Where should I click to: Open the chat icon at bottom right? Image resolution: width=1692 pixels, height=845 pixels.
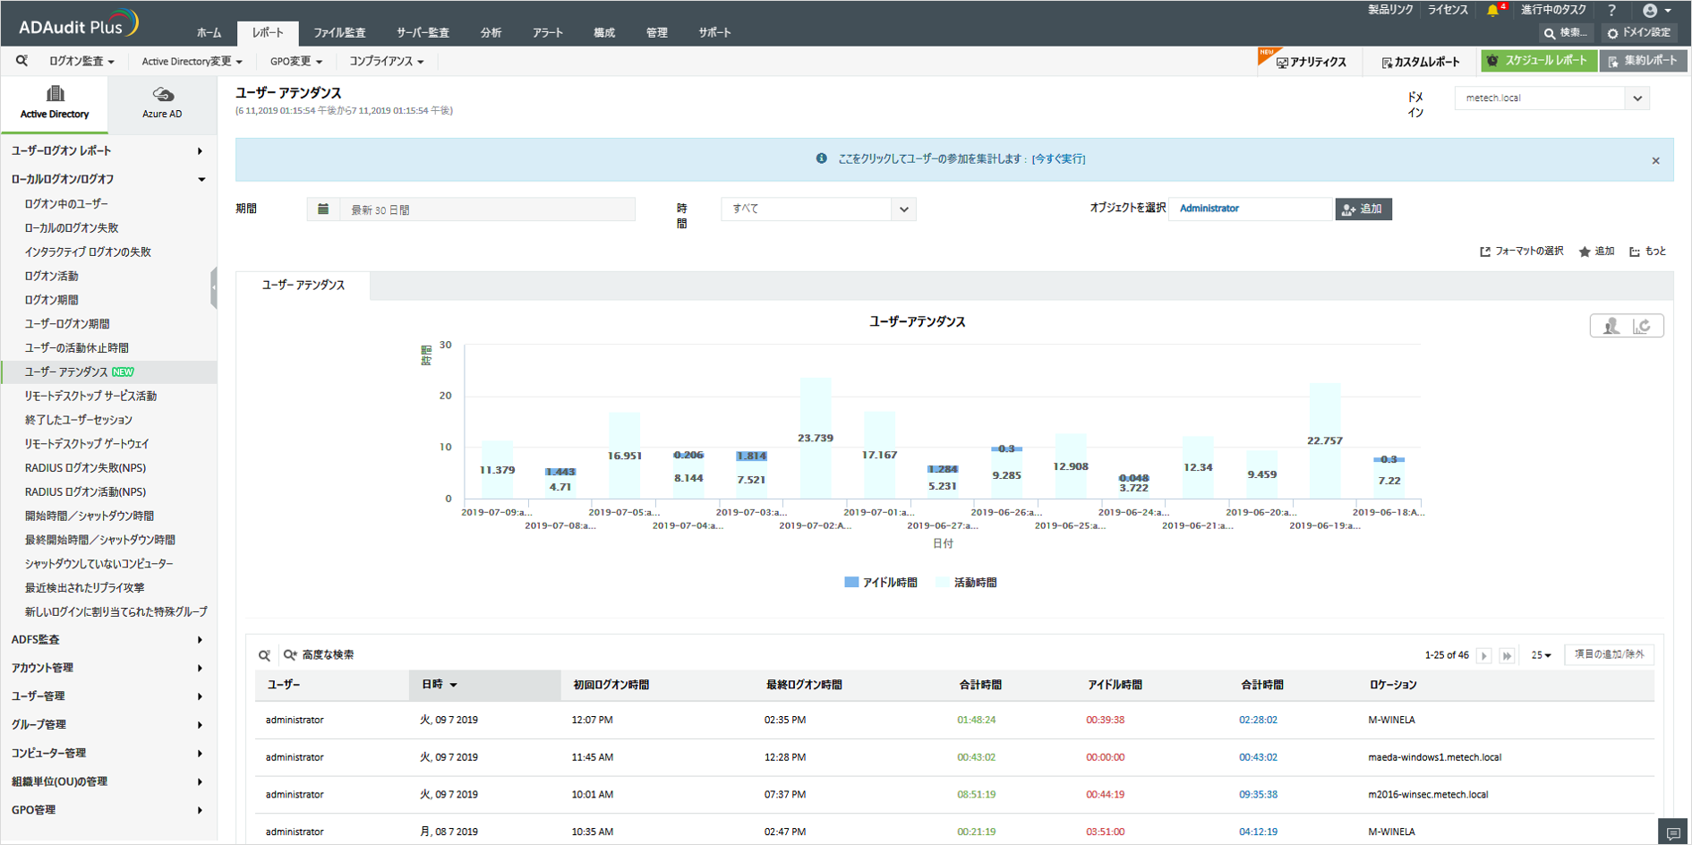coord(1672,832)
